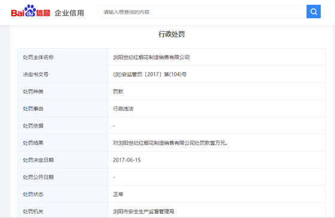Focus the search box placeholder 请输入想查询的内容
This screenshot has width=335, height=218.
point(126,12)
